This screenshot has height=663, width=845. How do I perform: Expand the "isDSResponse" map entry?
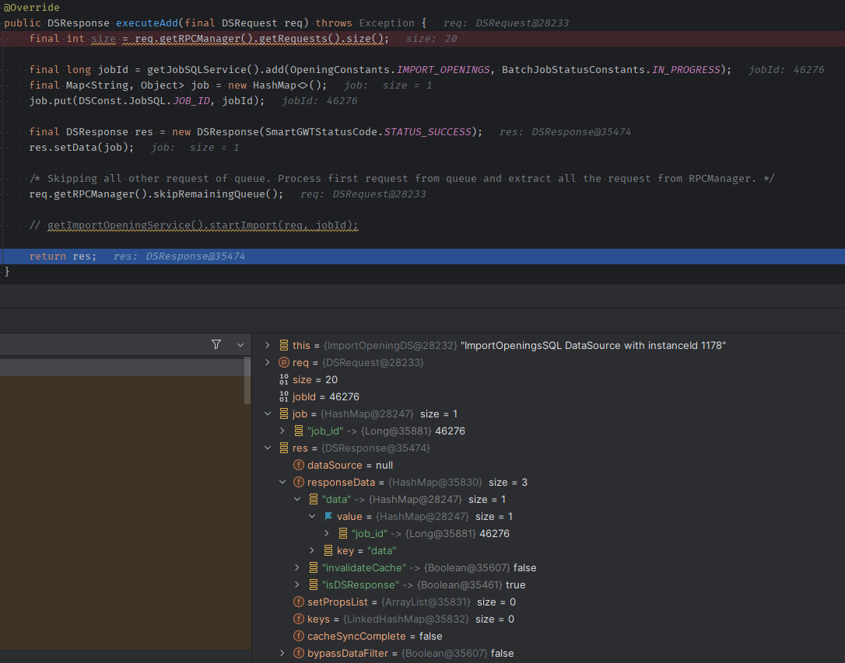[x=296, y=585]
